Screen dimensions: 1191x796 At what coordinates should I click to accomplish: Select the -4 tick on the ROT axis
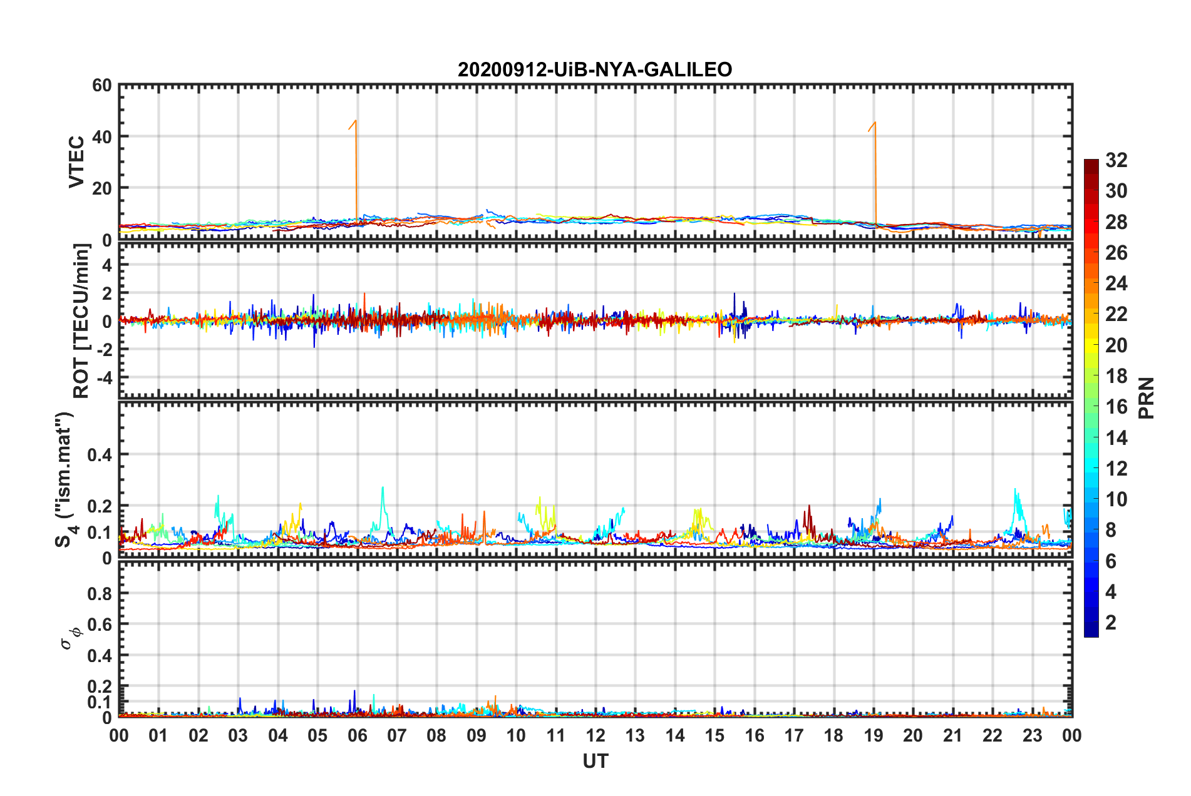pyautogui.click(x=103, y=378)
